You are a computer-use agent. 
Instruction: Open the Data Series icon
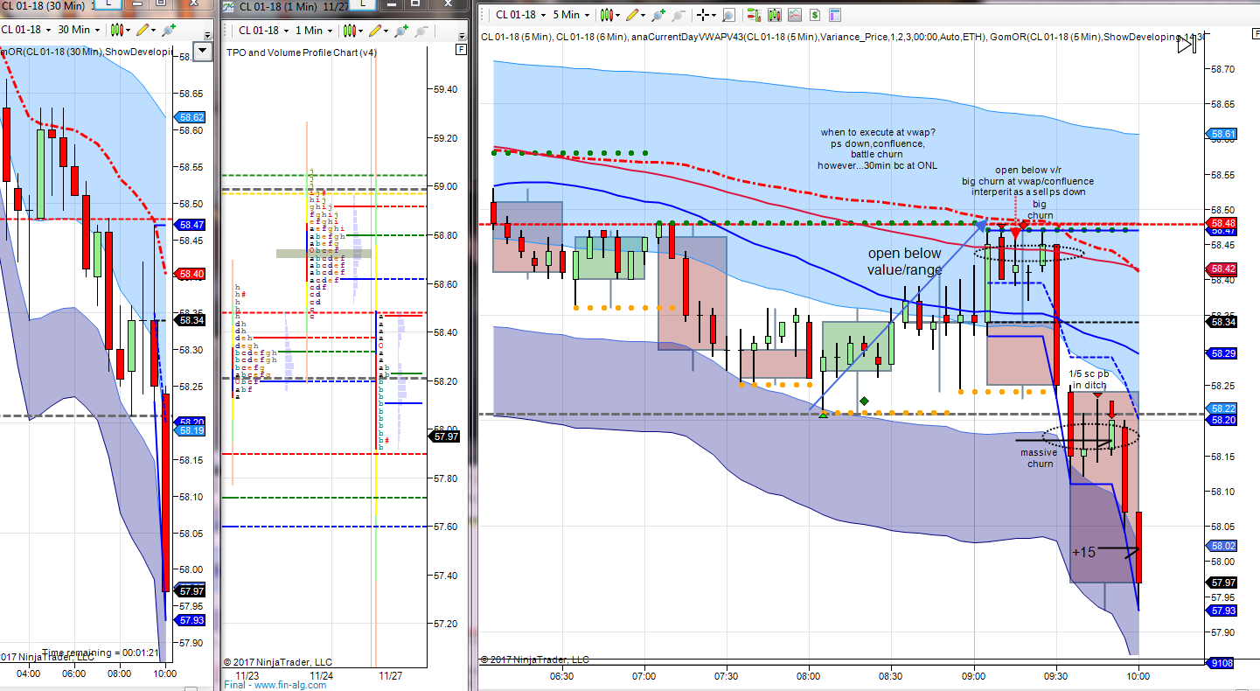point(773,15)
